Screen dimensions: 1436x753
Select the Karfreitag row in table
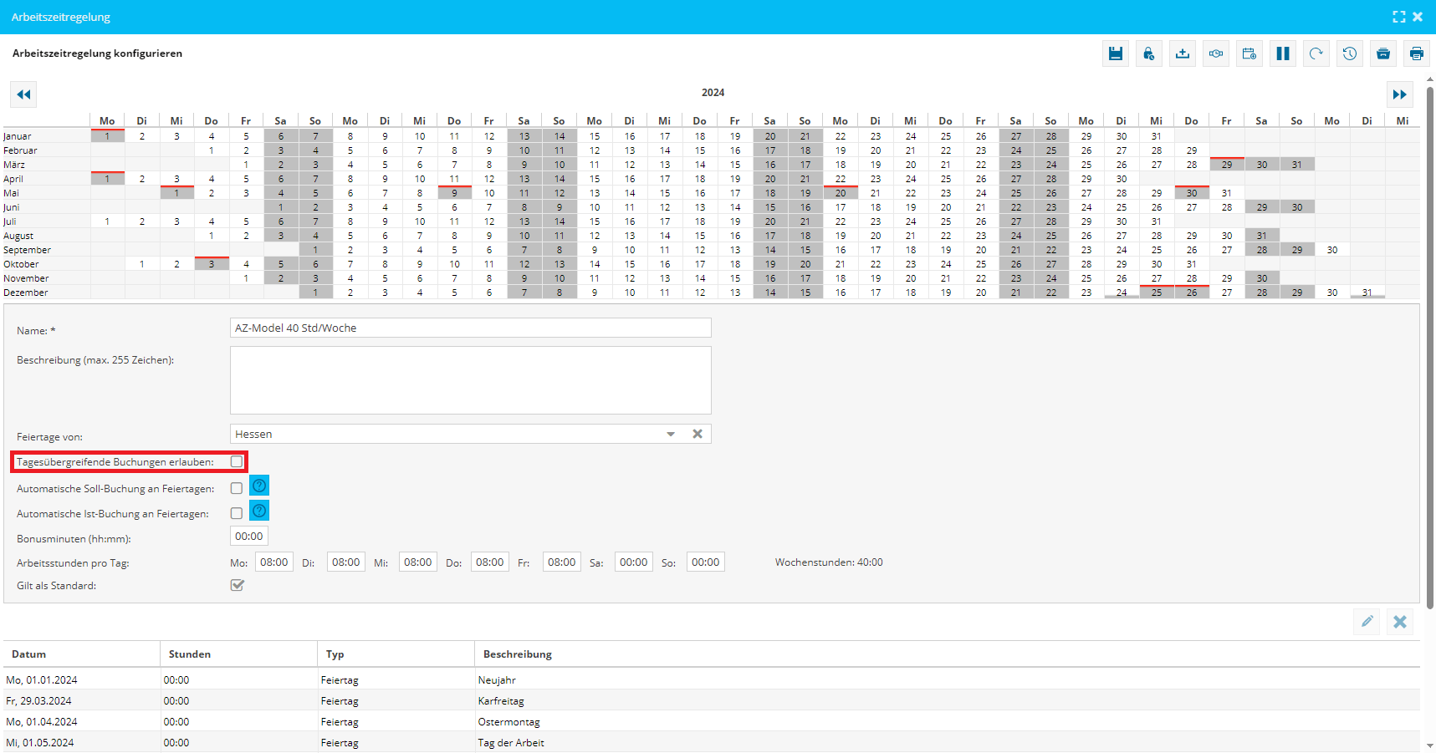[500, 701]
